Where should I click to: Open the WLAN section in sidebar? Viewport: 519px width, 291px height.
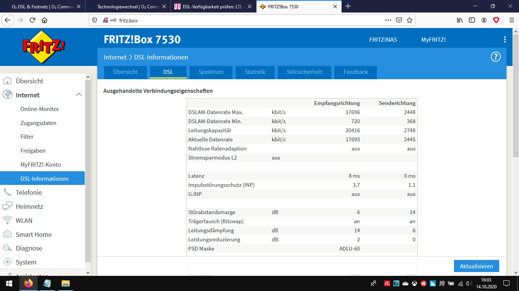tap(24, 221)
